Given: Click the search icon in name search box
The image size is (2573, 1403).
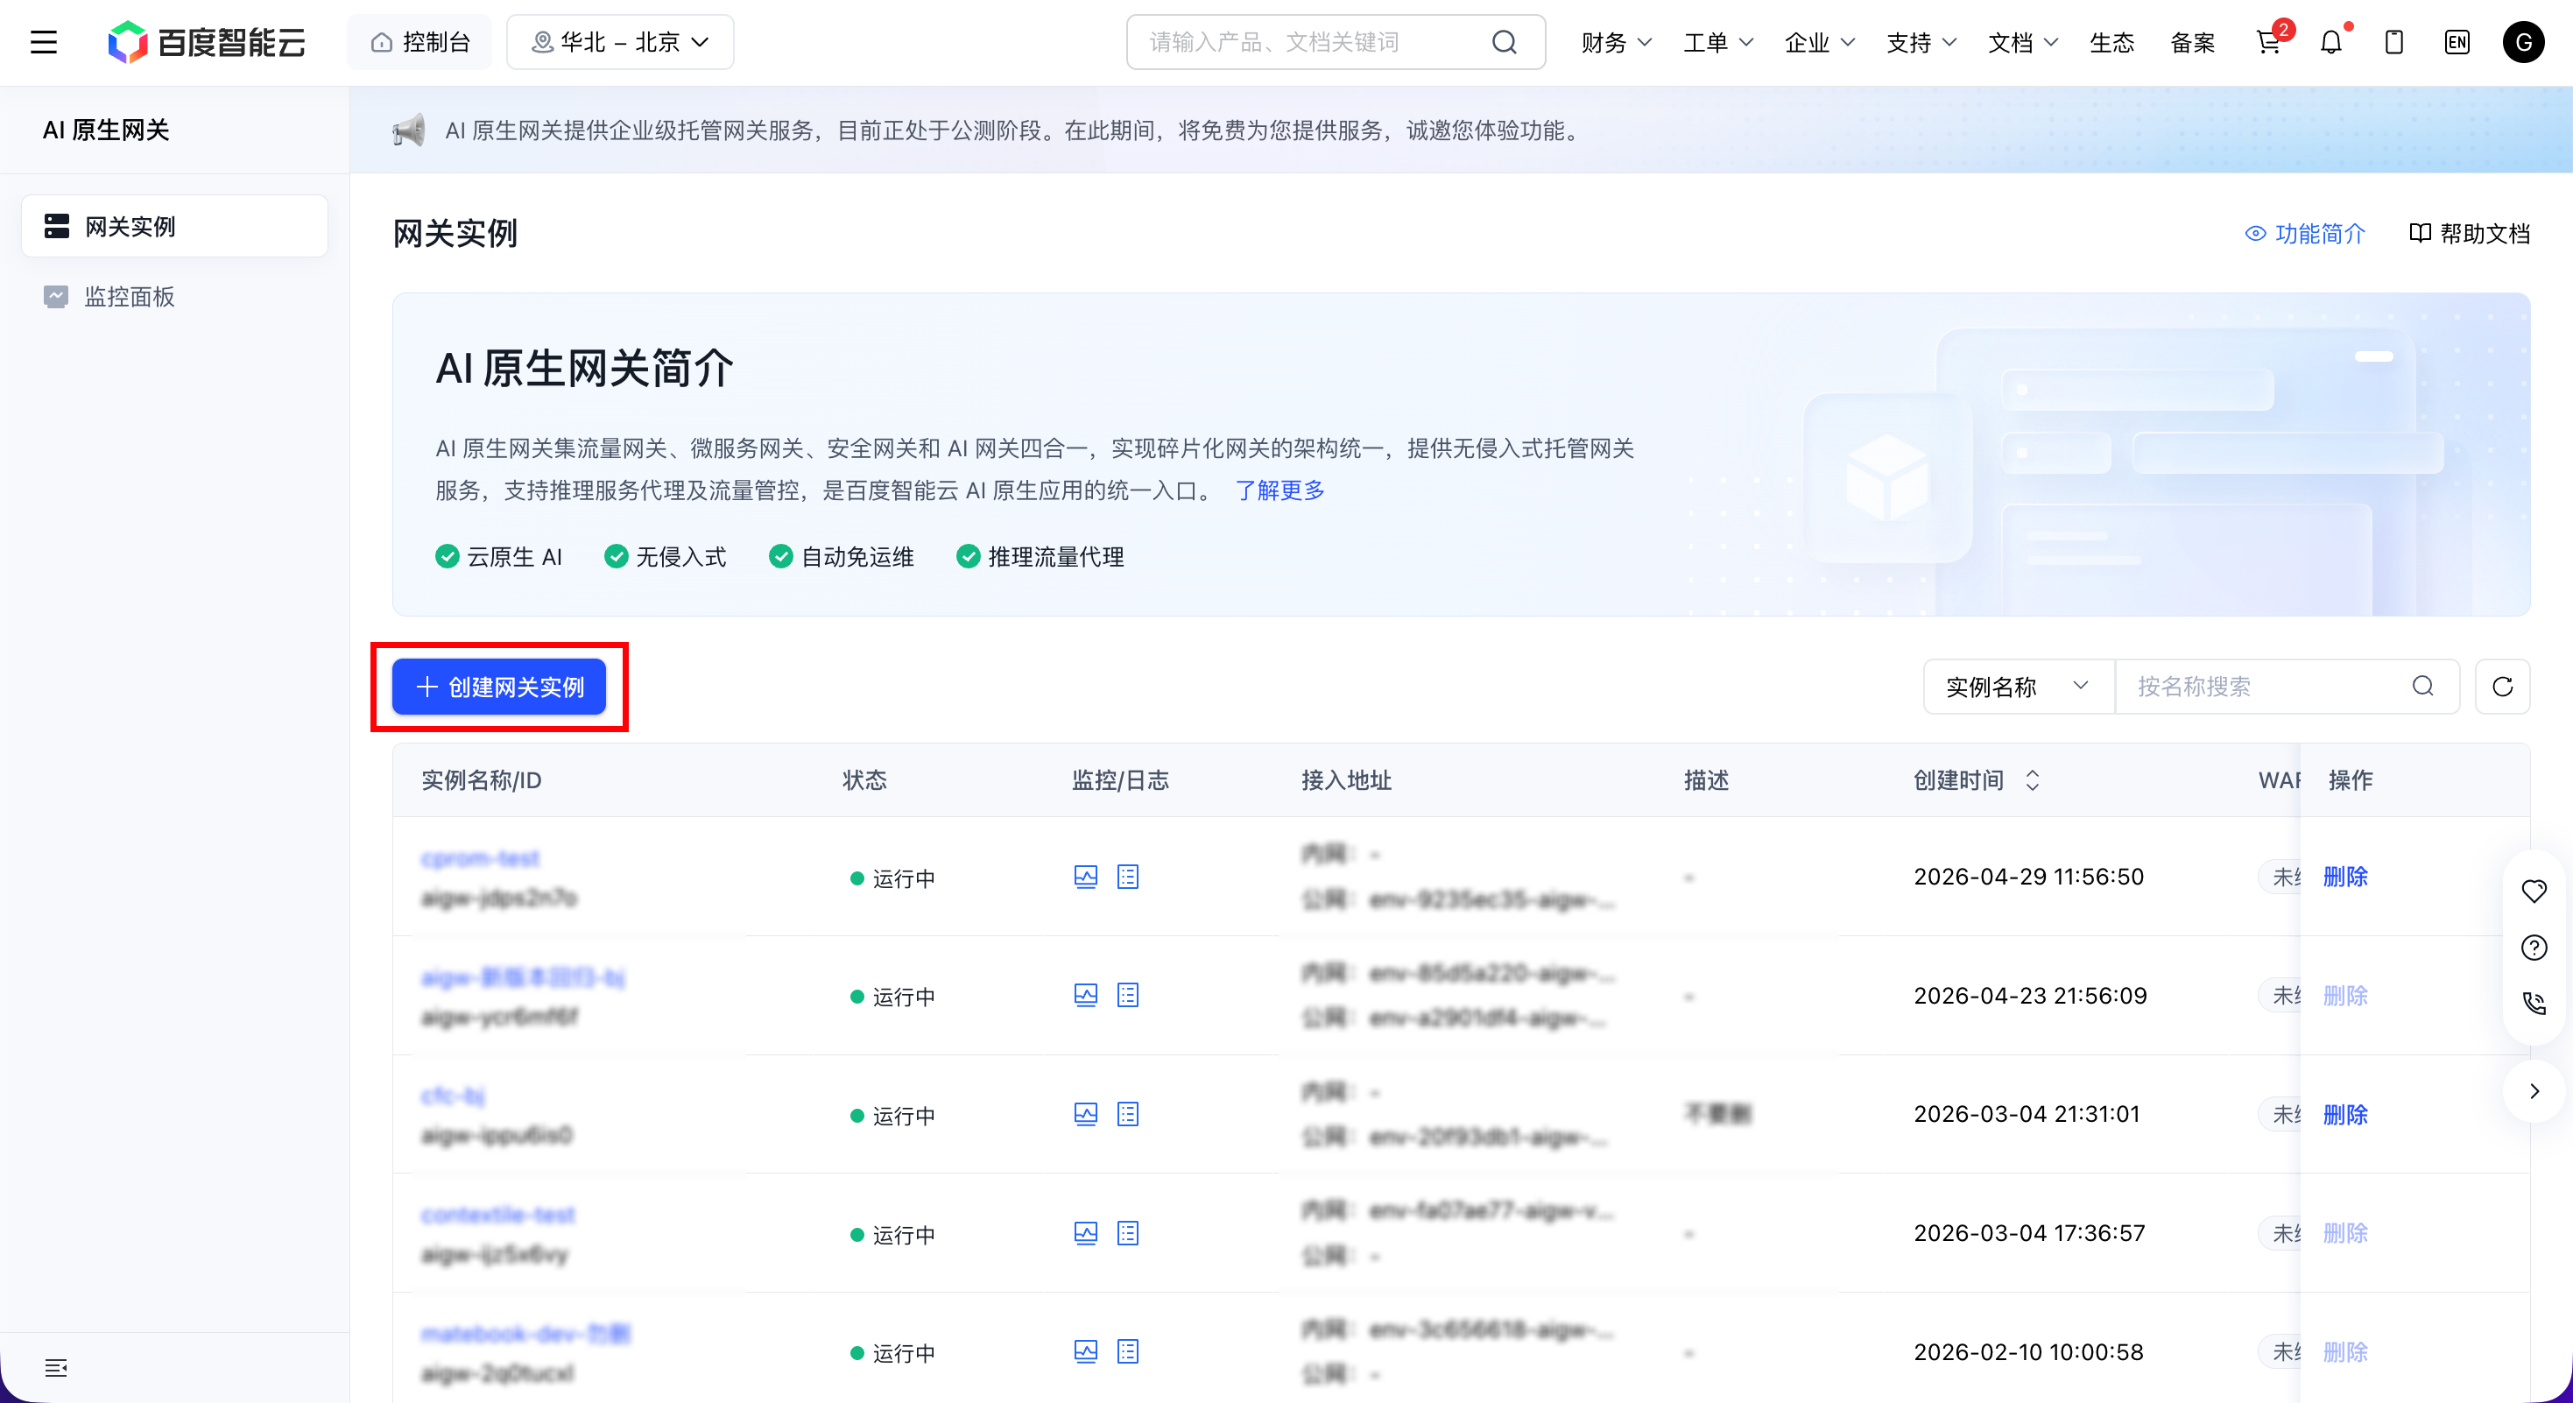Looking at the screenshot, I should pos(2422,686).
